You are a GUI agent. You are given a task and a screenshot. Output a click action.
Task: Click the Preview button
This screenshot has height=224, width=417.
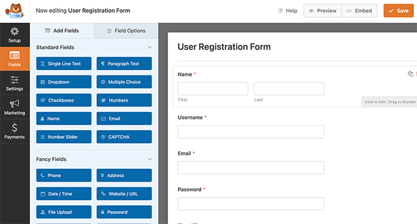pos(323,10)
